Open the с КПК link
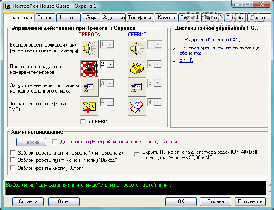 [x=186, y=60]
